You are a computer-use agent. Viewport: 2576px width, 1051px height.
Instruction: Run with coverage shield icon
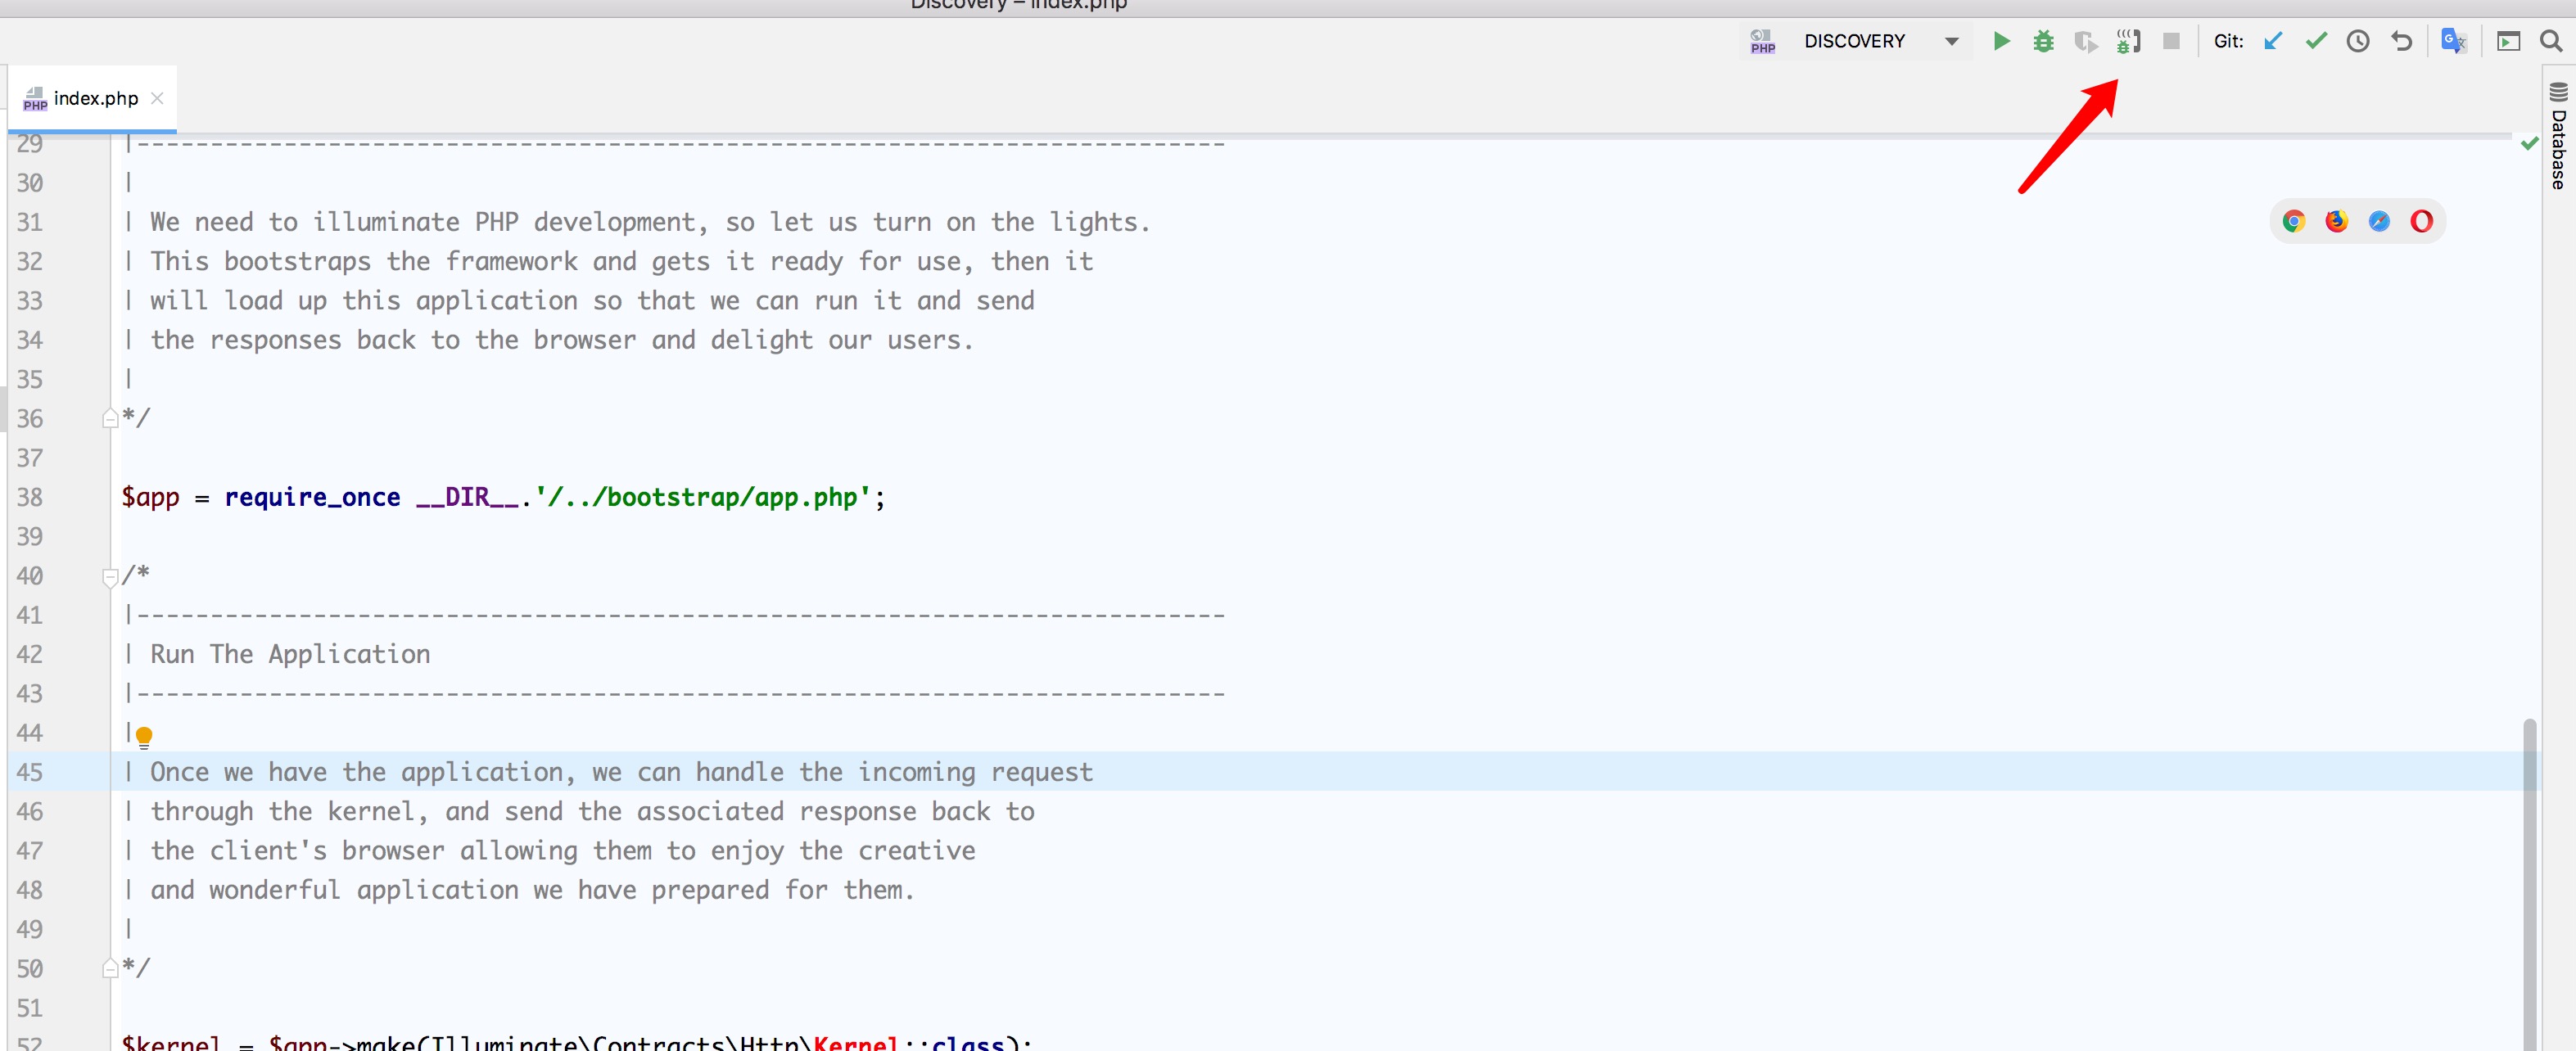(x=2085, y=41)
